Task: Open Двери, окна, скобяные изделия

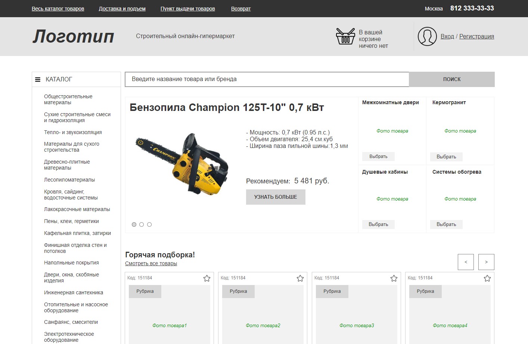Action: [71, 278]
